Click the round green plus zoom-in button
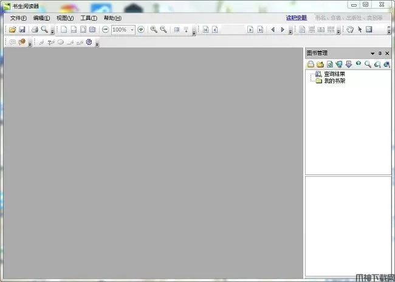This screenshot has height=282, width=395. pos(141,30)
